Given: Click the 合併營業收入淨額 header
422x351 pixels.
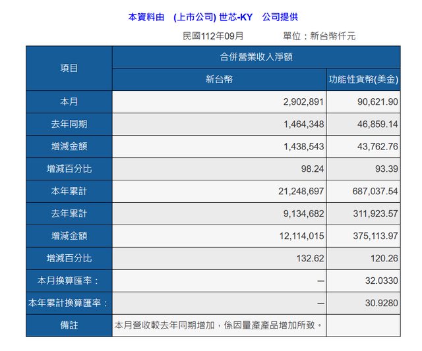Looking at the screenshot, I should (x=256, y=57).
